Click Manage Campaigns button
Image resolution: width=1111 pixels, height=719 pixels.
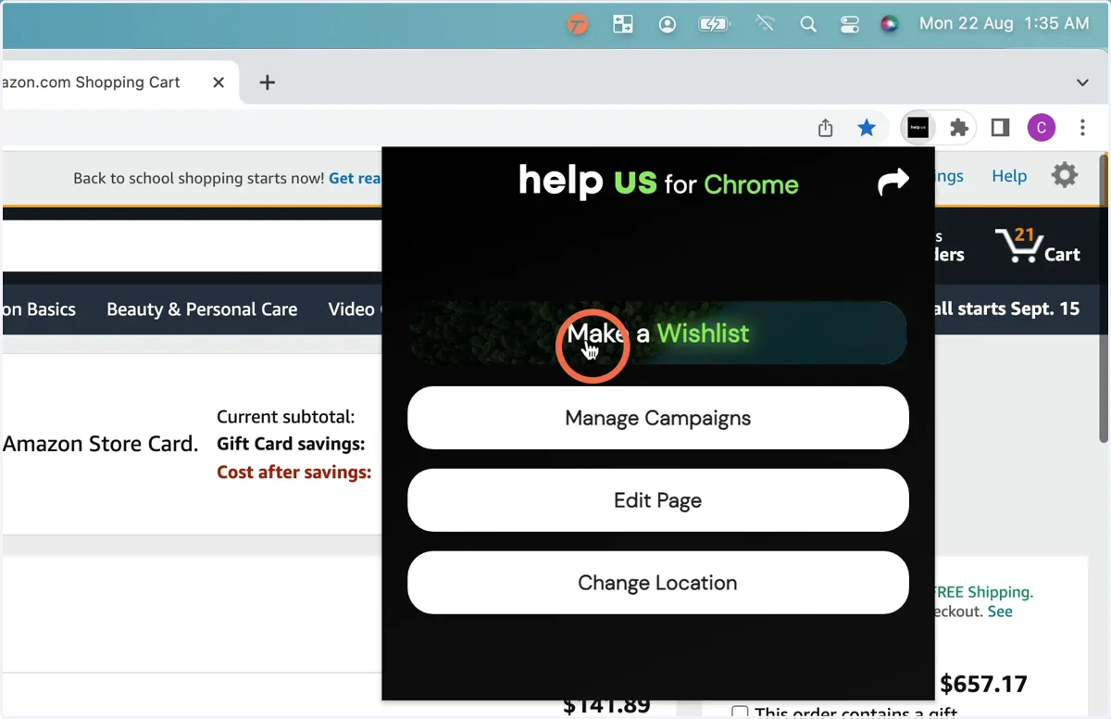(x=658, y=418)
